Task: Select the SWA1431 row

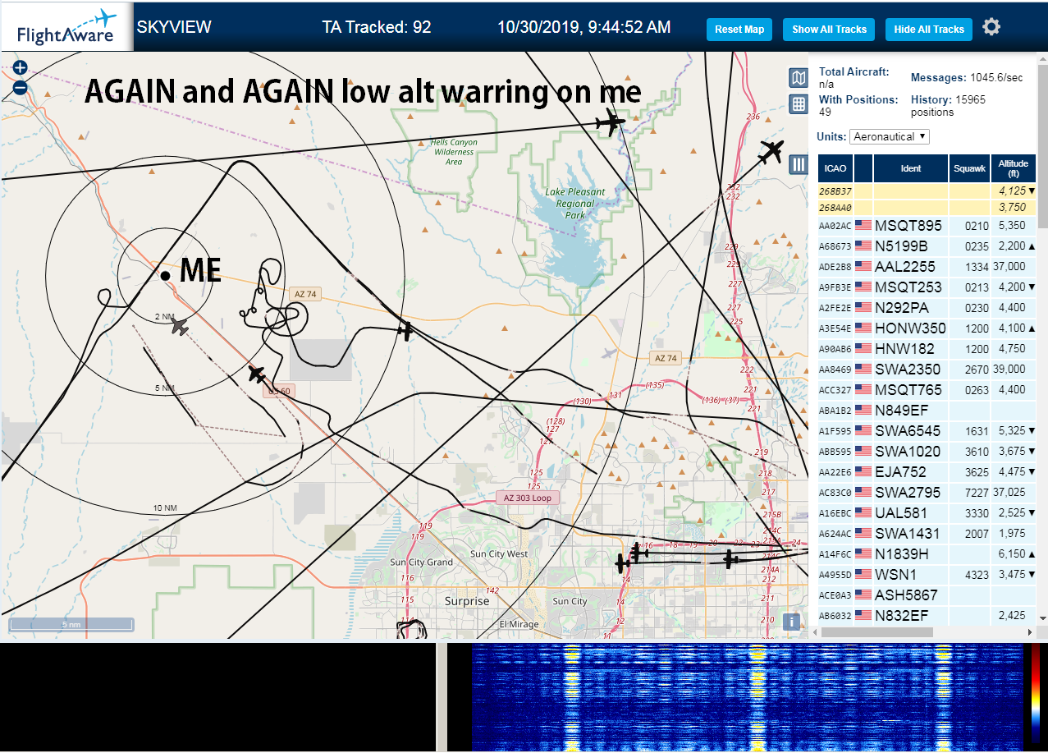Action: click(927, 533)
